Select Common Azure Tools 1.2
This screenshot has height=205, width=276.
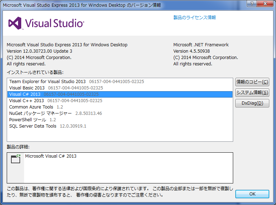pyautogui.click(x=120, y=107)
